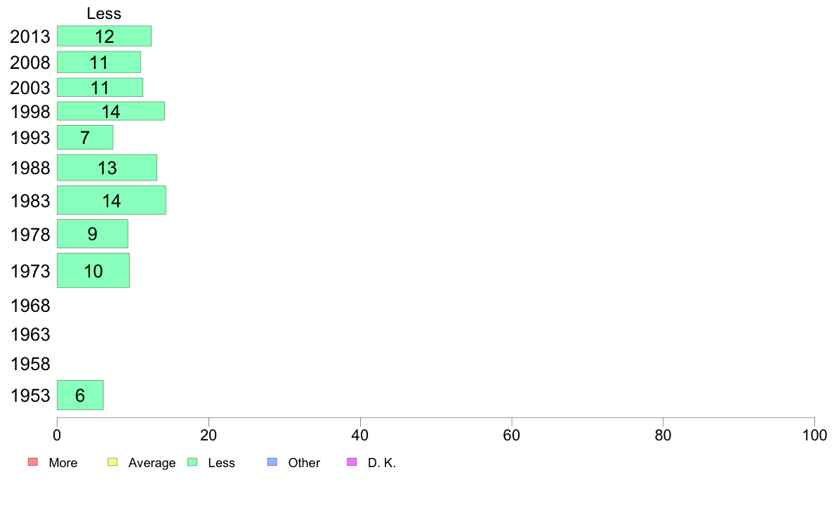834x517 pixels.
Task: Select the 1978 bar showing 9
Action: 93,234
